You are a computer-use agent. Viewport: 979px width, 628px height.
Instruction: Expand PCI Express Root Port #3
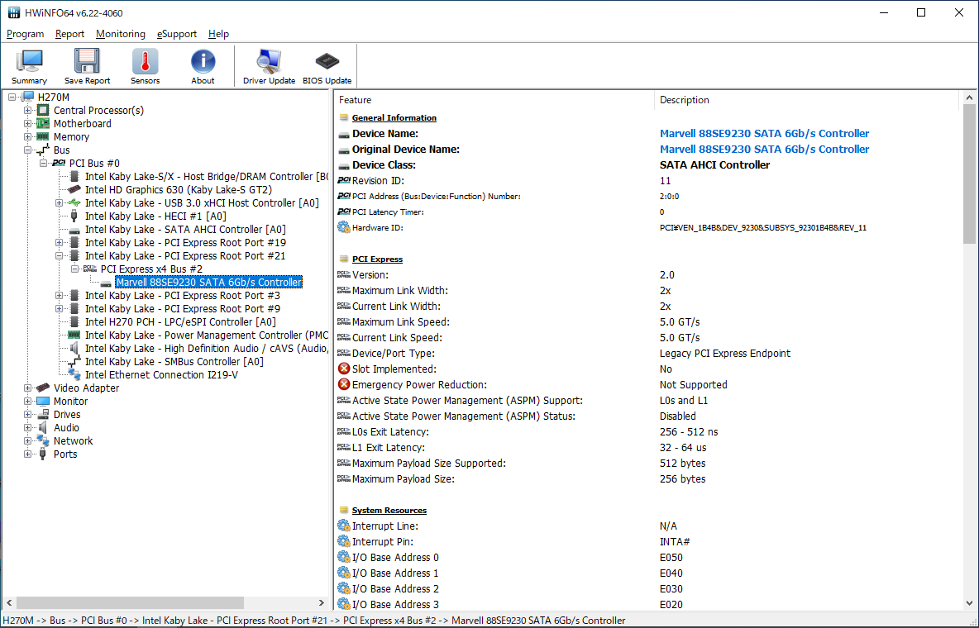pyautogui.click(x=59, y=295)
